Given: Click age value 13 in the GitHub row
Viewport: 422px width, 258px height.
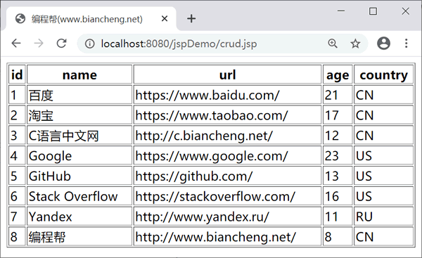Looking at the screenshot, I should pyautogui.click(x=338, y=176).
